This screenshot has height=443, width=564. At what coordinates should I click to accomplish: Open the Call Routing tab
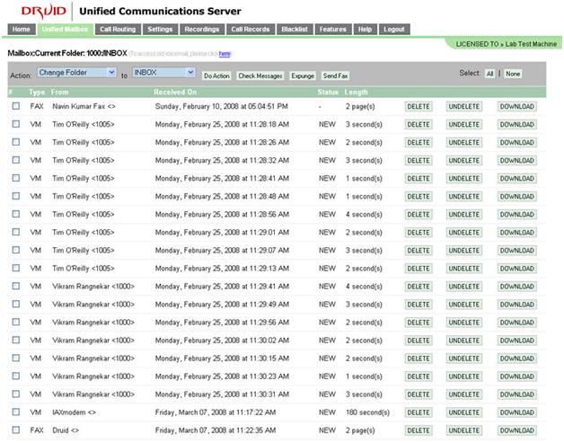pyautogui.click(x=118, y=30)
